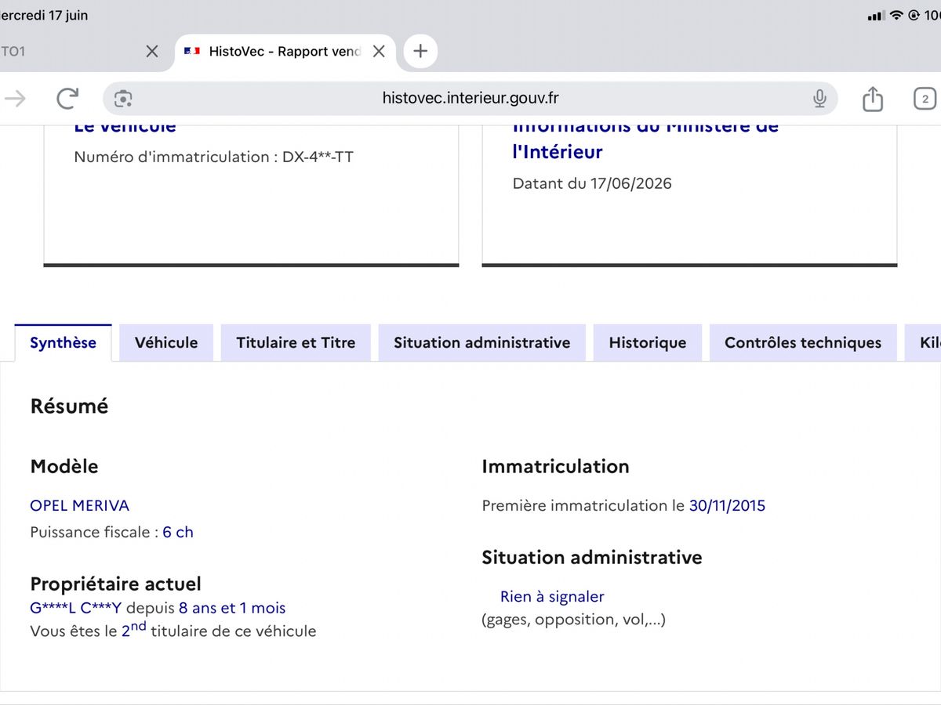This screenshot has height=705, width=941.
Task: Reload the page with the refresh icon
Action: [x=68, y=98]
